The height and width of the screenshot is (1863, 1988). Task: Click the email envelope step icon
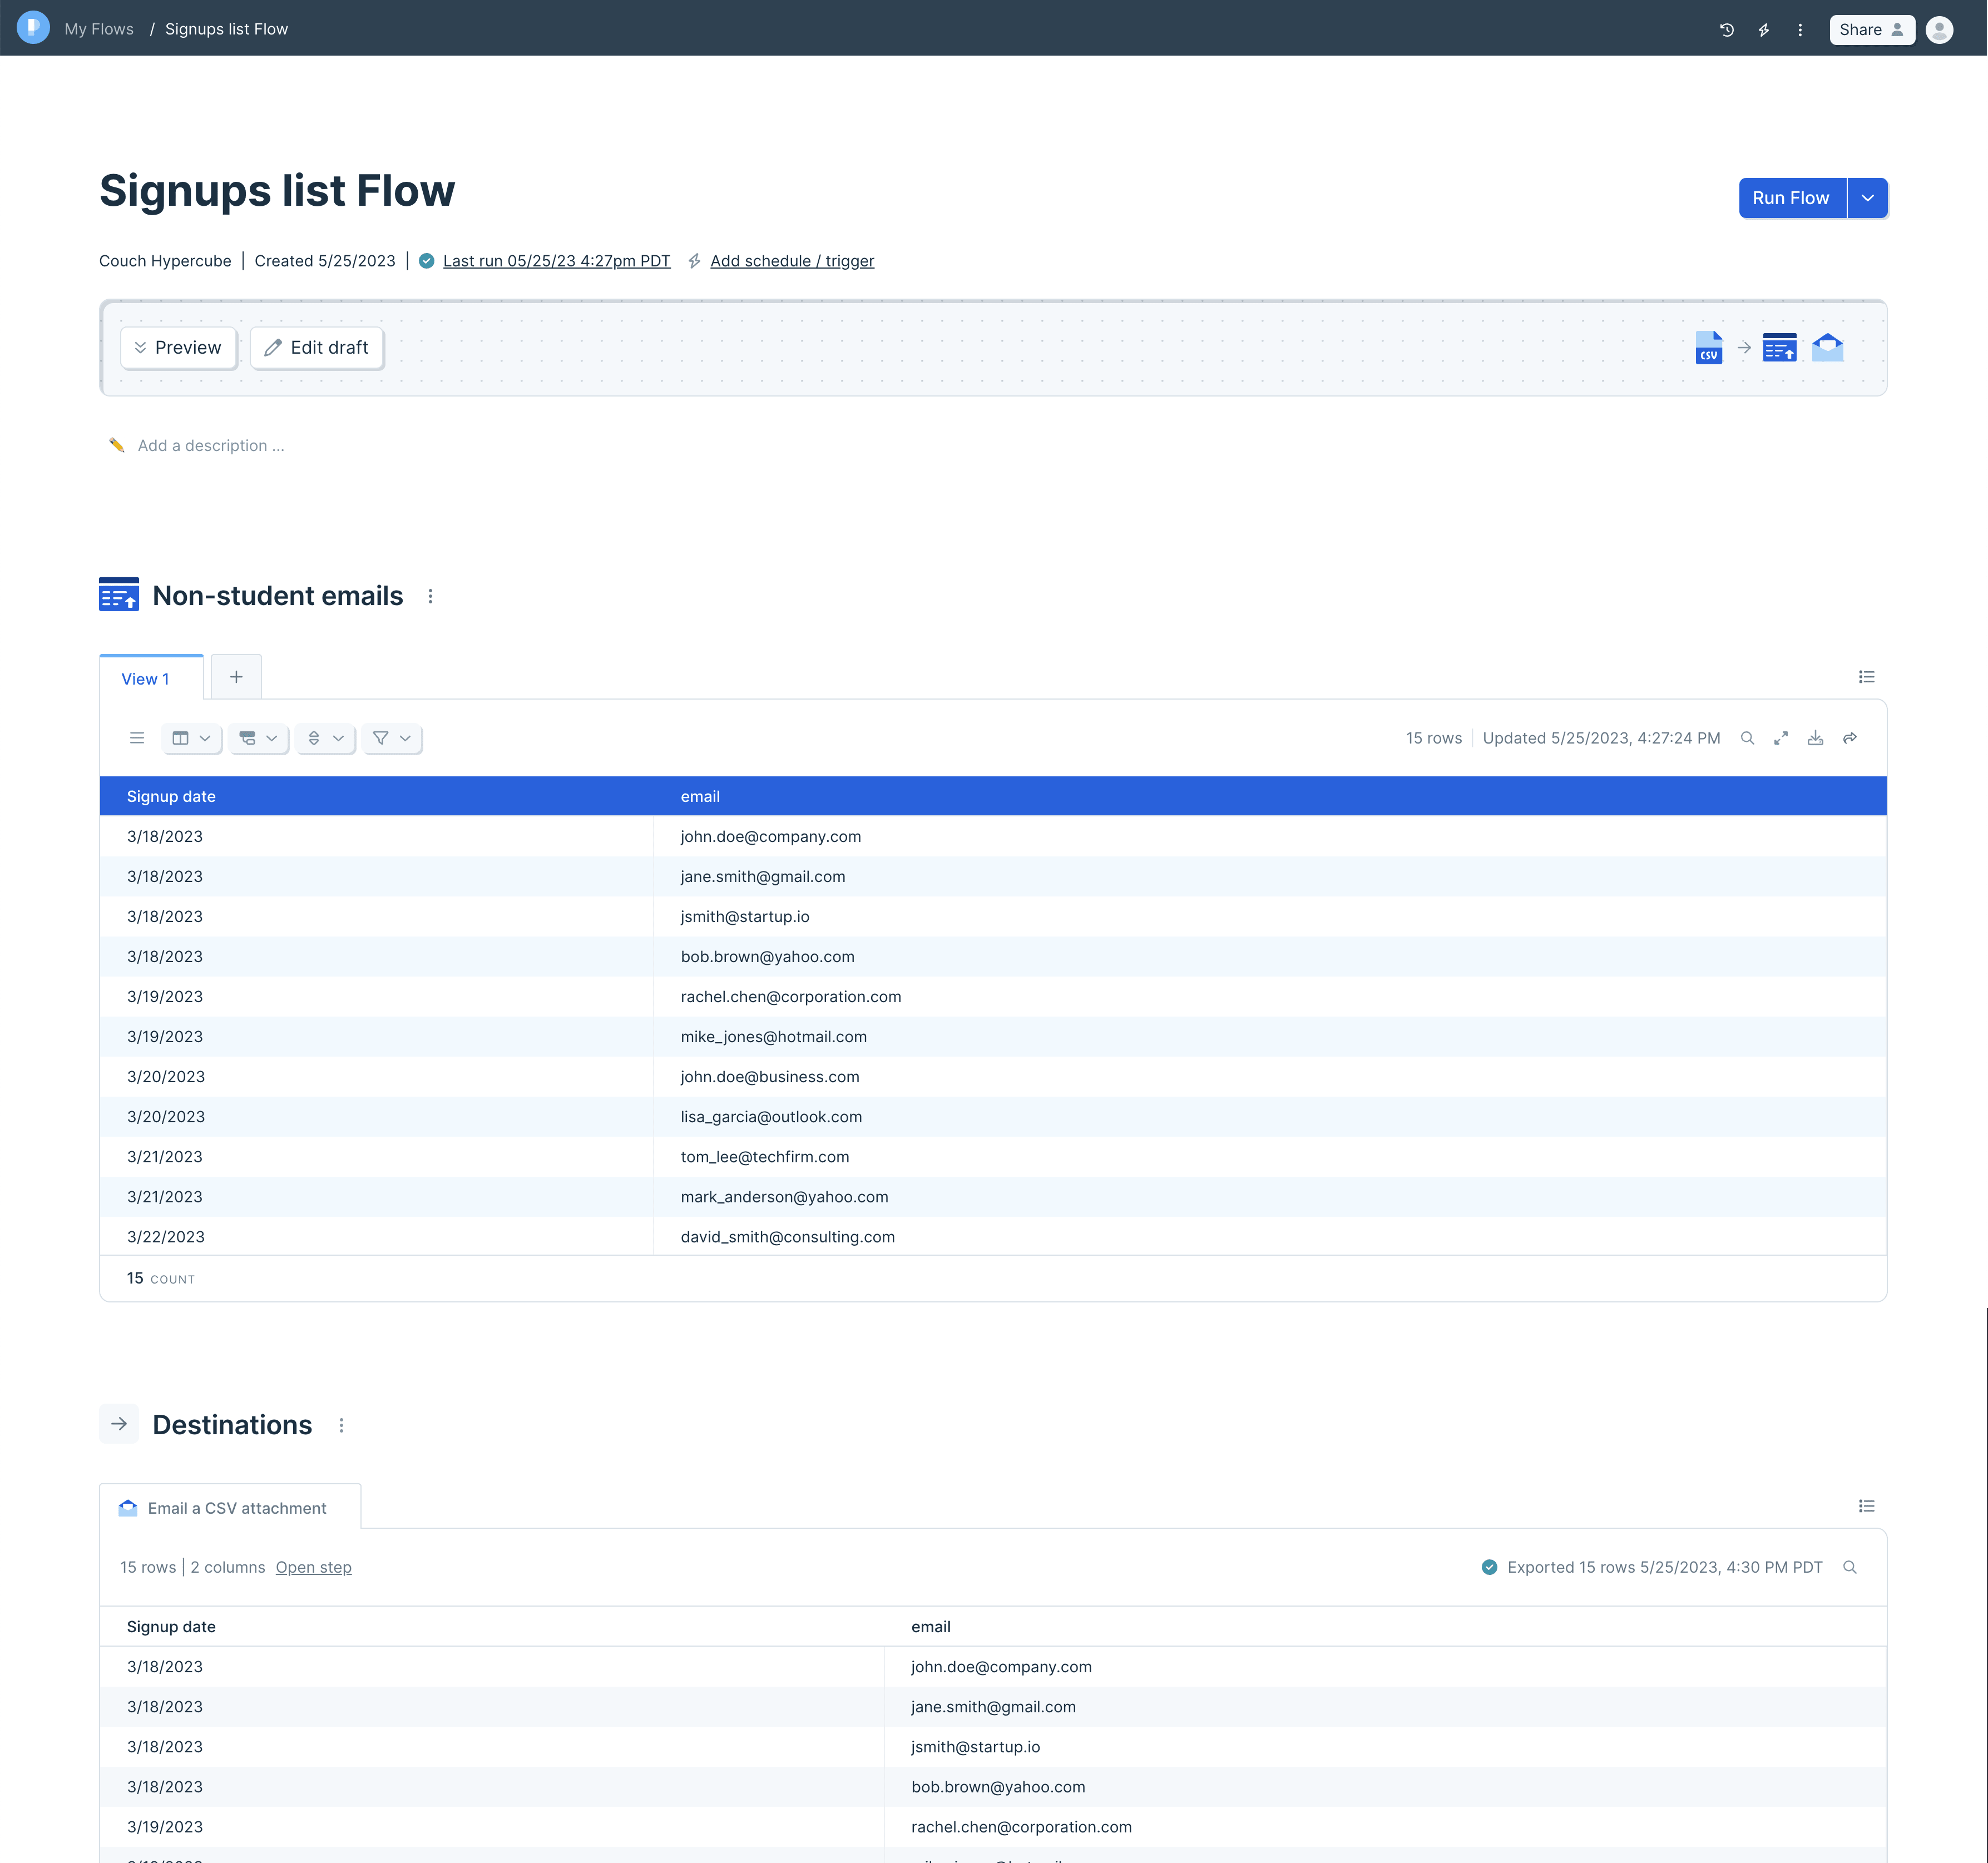pyautogui.click(x=1827, y=348)
